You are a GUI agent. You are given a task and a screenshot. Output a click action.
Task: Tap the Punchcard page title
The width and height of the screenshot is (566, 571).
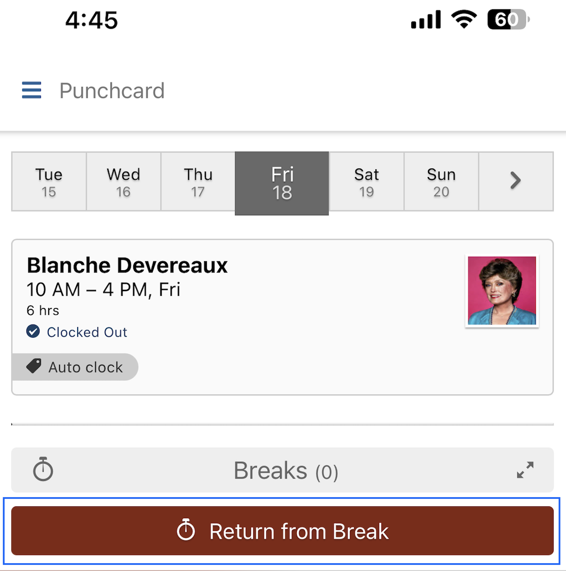pyautogui.click(x=112, y=91)
